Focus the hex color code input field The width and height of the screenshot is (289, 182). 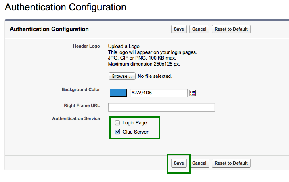(158, 93)
